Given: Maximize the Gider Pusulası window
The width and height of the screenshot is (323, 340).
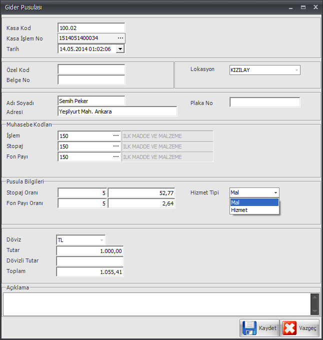Looking at the screenshot, I should coord(303,7).
